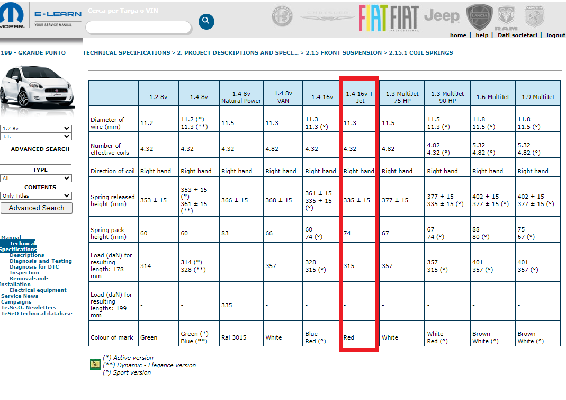Select the RAM brand logo
The image size is (566, 400).
pos(506,19)
